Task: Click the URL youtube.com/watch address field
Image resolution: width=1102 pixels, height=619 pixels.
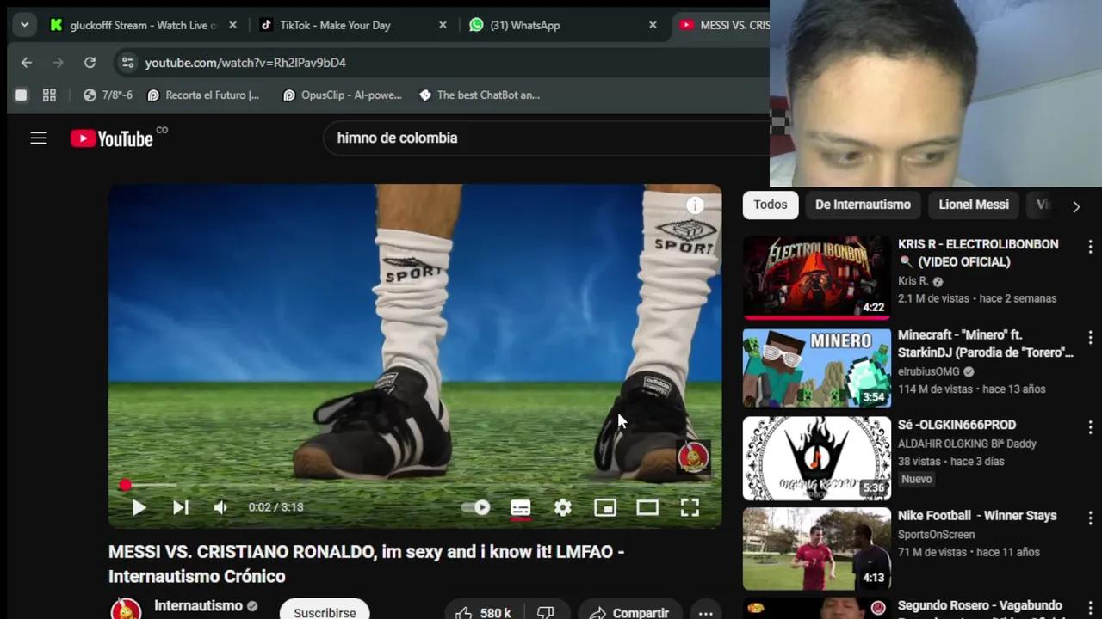Action: (245, 63)
